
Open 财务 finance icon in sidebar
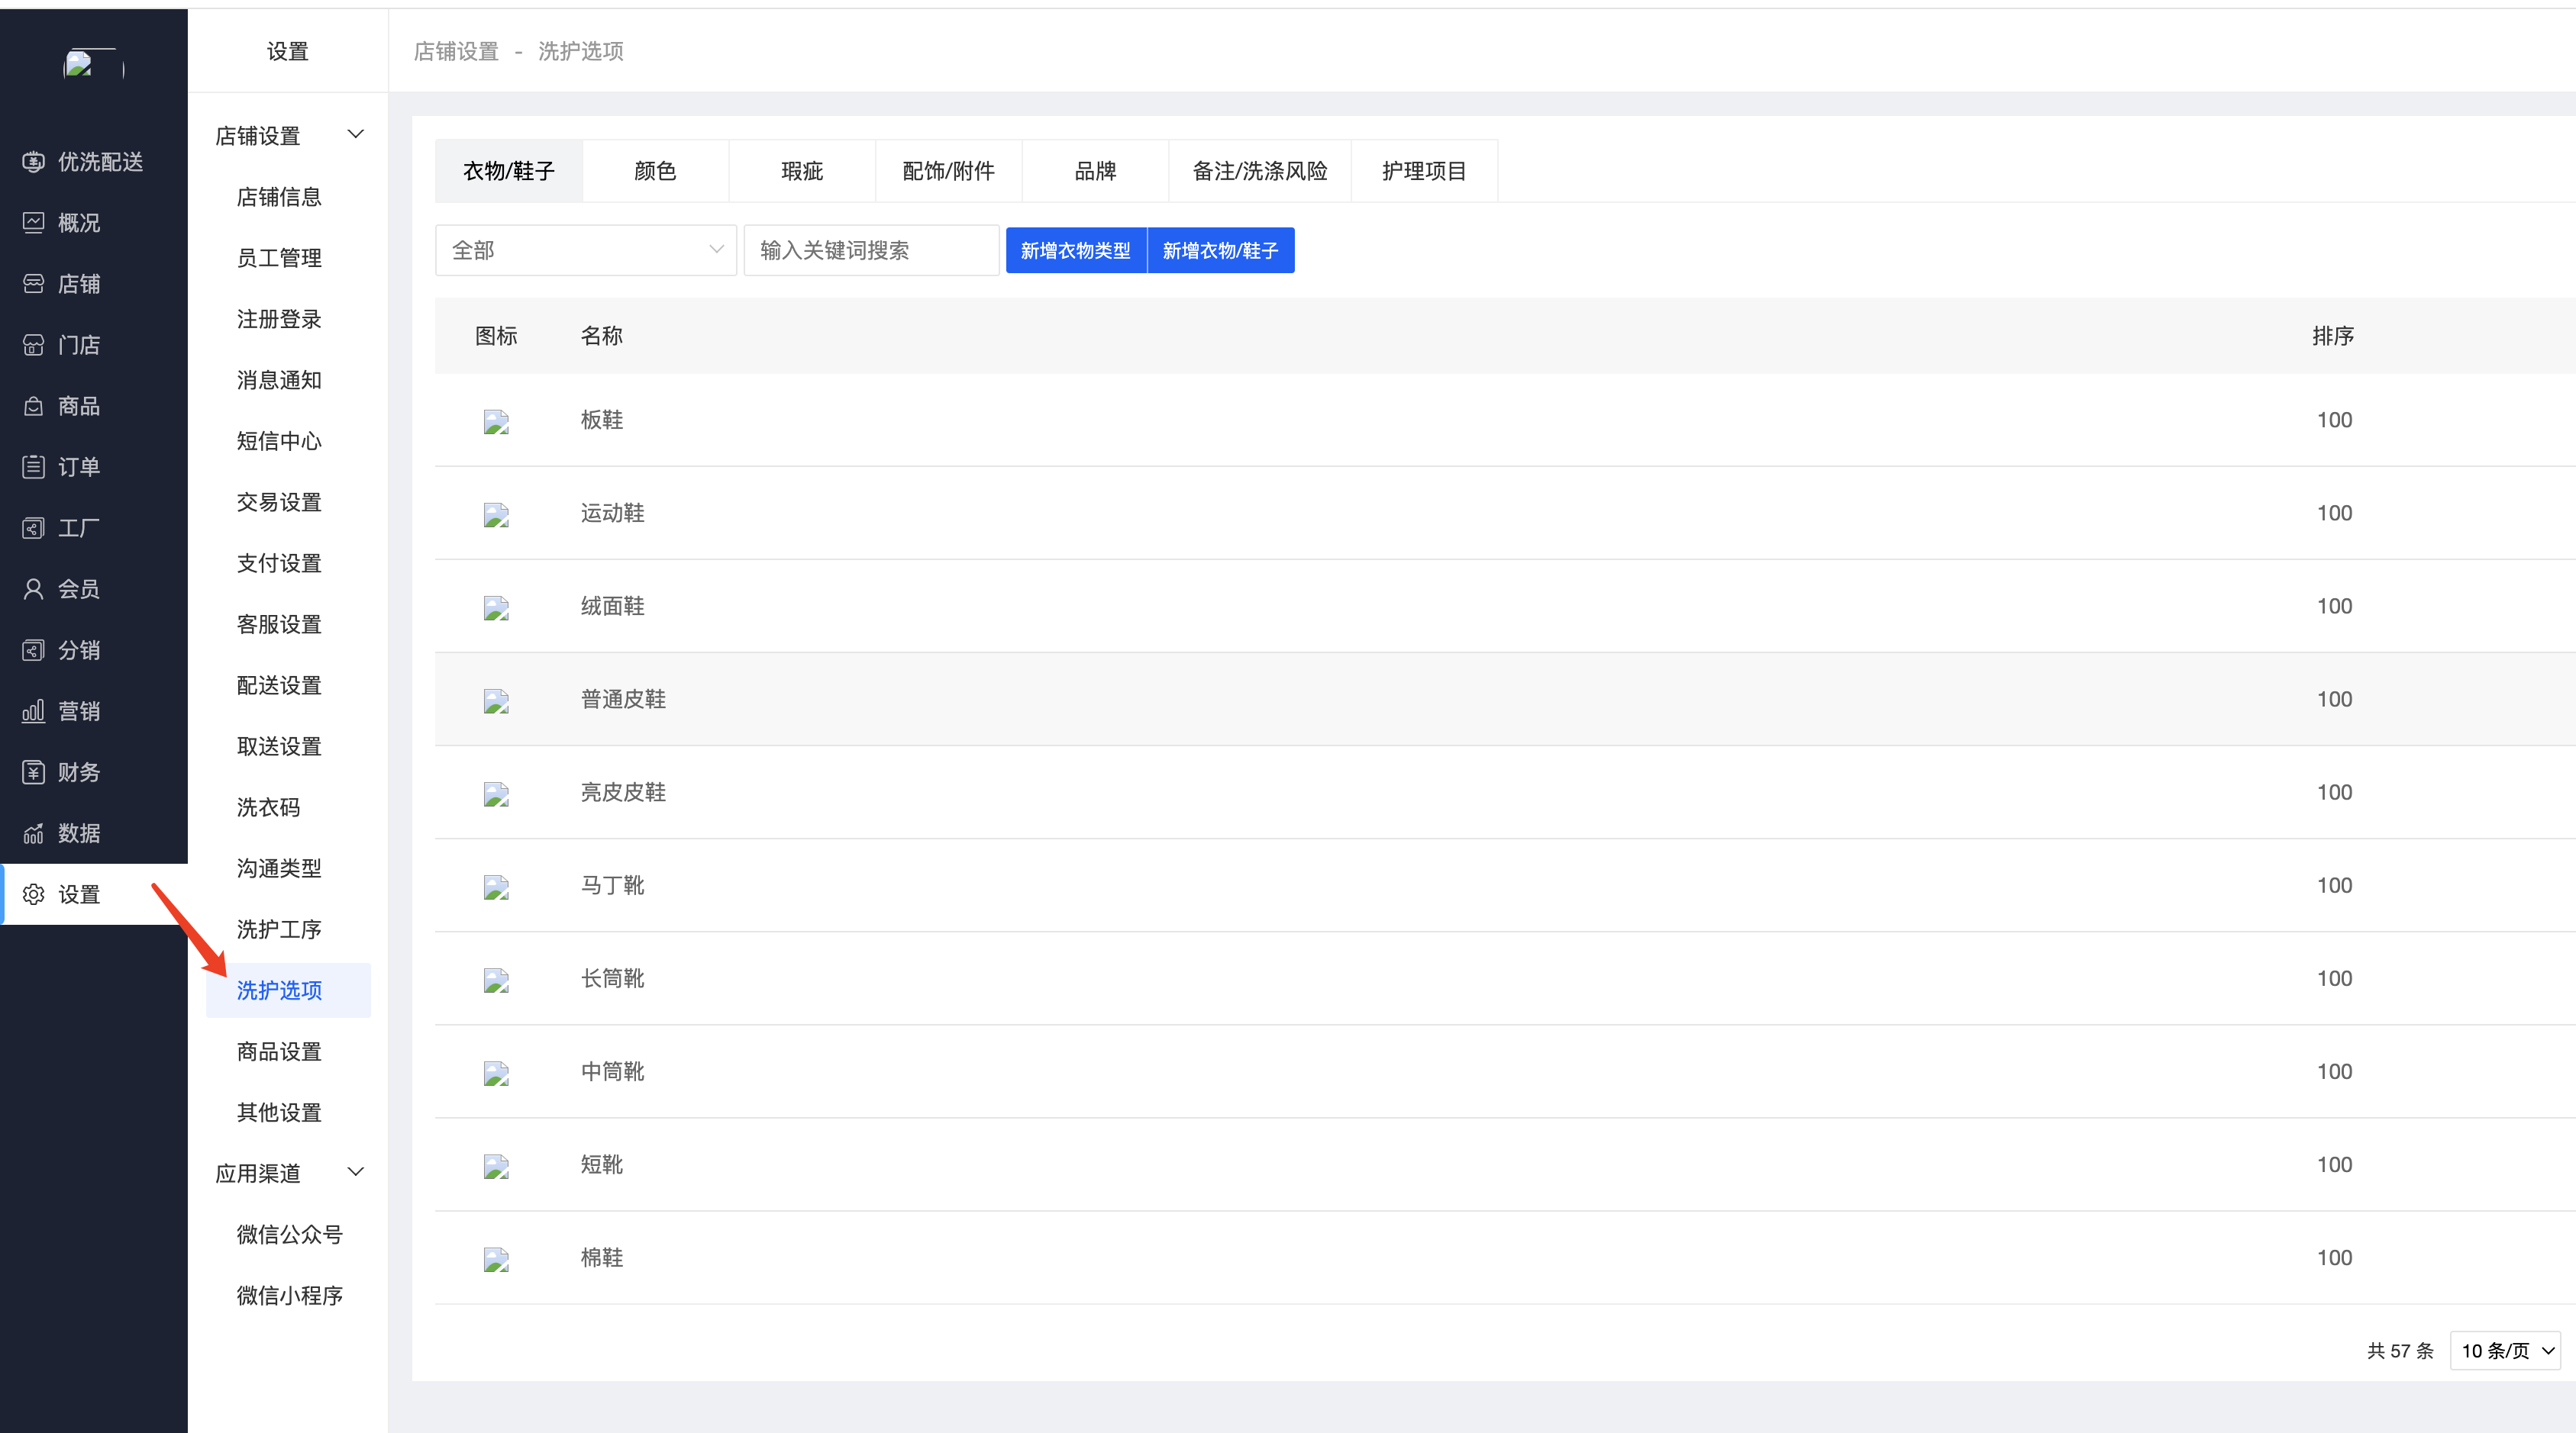click(33, 771)
